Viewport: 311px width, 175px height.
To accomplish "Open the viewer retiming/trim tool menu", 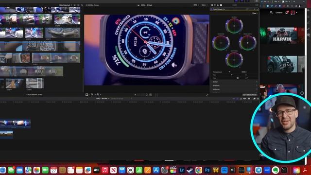I will pos(93,95).
